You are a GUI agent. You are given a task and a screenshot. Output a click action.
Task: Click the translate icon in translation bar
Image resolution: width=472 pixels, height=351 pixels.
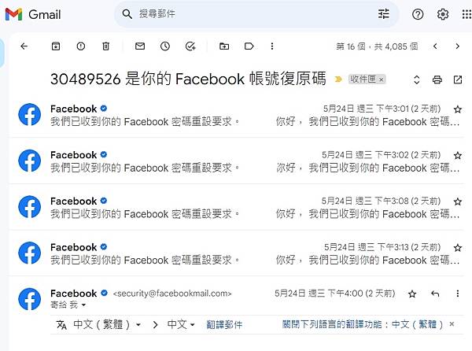[x=61, y=325]
